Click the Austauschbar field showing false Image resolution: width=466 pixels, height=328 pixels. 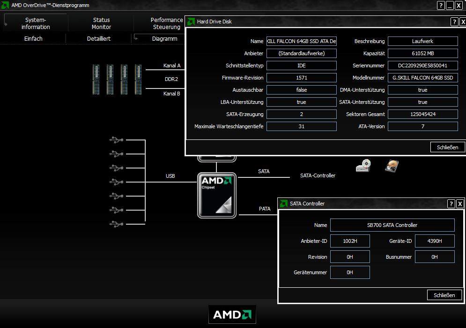pyautogui.click(x=301, y=90)
